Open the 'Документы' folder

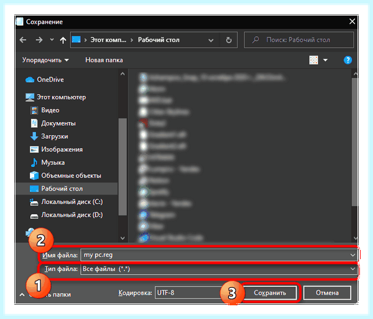pyautogui.click(x=53, y=123)
